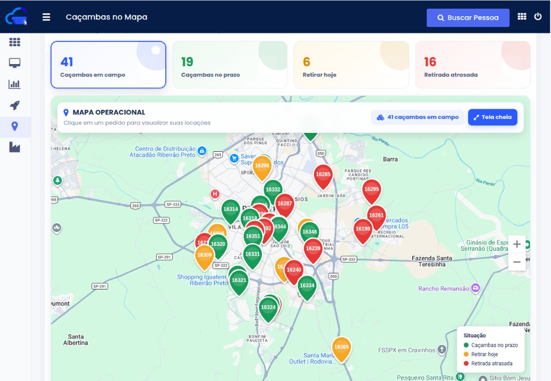
Task: Click Rancho Remansão place label
Action: click(x=443, y=288)
